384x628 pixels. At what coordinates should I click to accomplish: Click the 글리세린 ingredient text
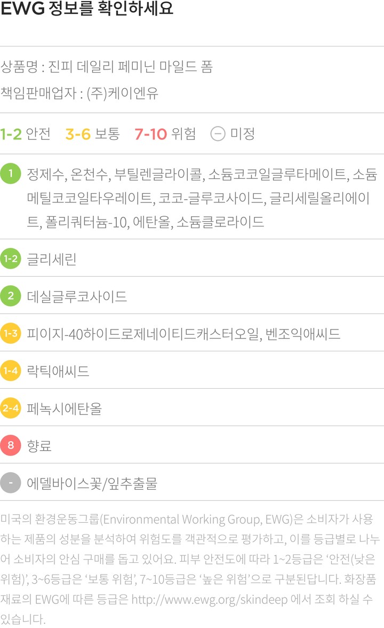pyautogui.click(x=52, y=260)
